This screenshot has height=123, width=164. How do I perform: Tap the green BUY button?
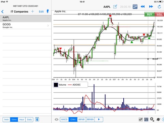150,14
